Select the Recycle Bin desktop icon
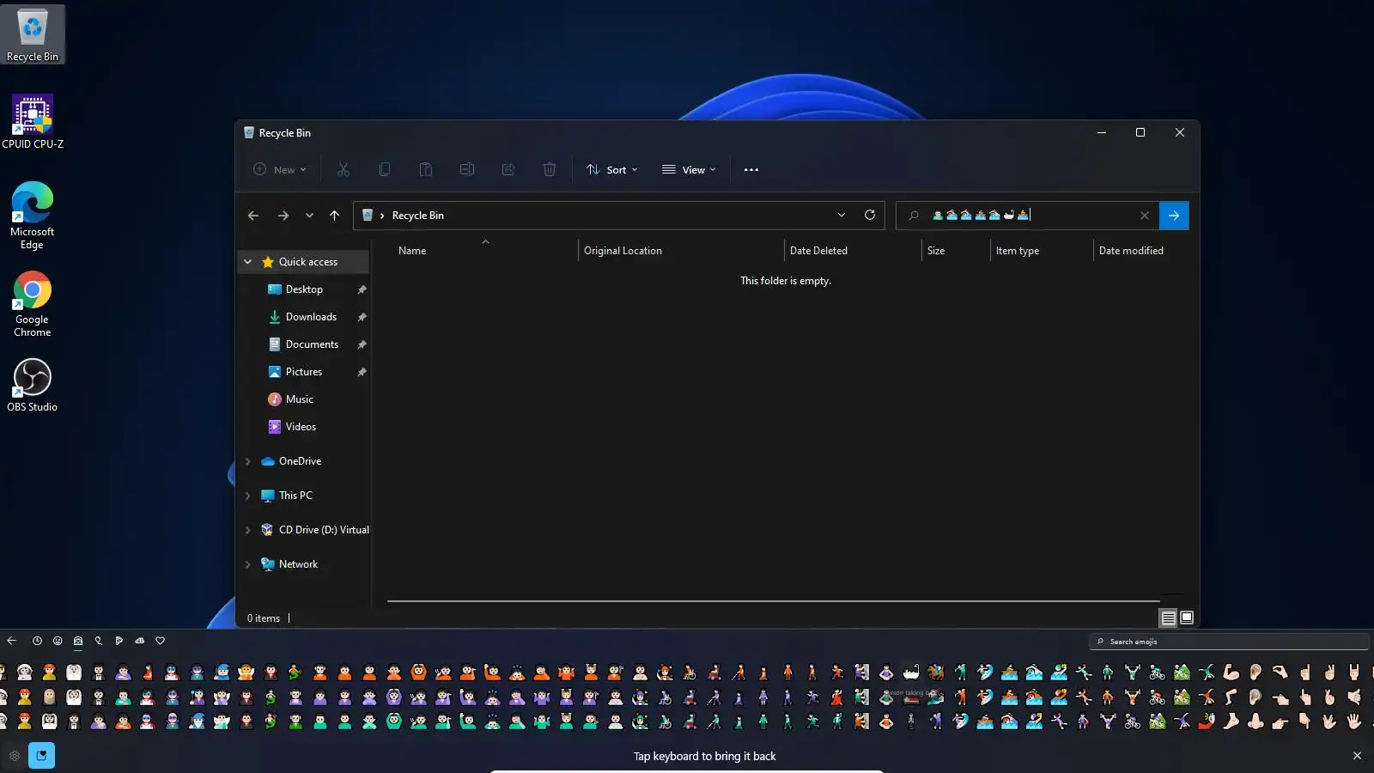 (x=33, y=34)
